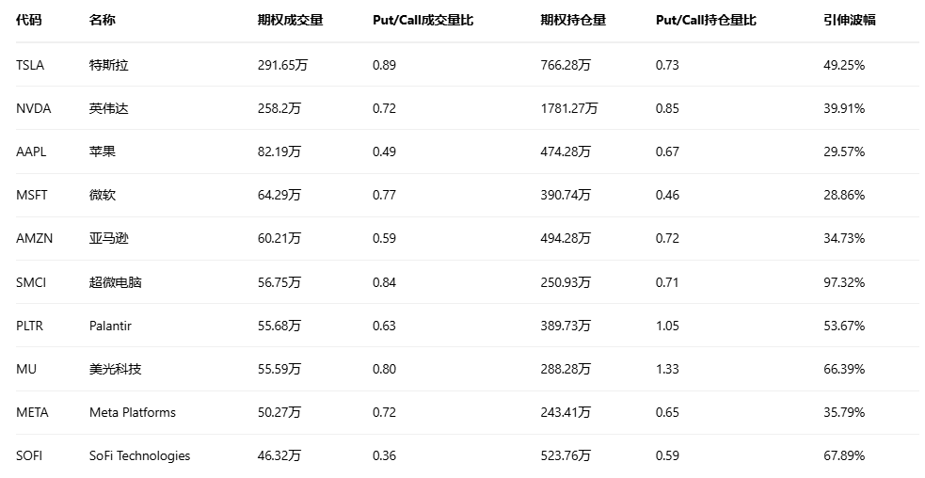Screen dimensions: 925x478
Task: Select the NVDA ticker code
Action: pos(34,108)
